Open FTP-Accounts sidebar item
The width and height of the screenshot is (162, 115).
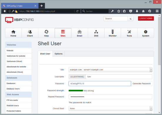click(18, 100)
